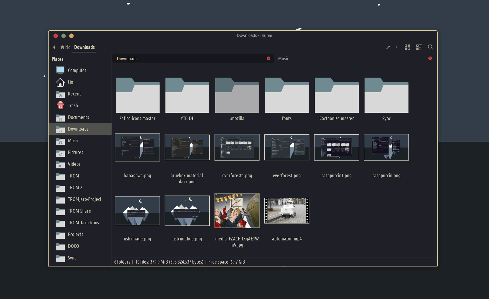The width and height of the screenshot is (489, 299).
Task: Switch to detailed list view icon
Action: (419, 47)
